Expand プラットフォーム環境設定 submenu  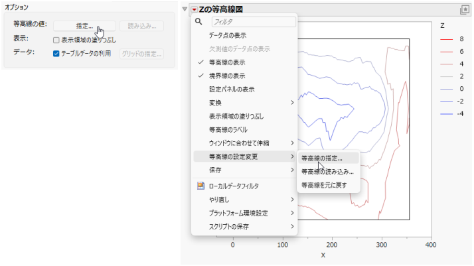pyautogui.click(x=244, y=213)
